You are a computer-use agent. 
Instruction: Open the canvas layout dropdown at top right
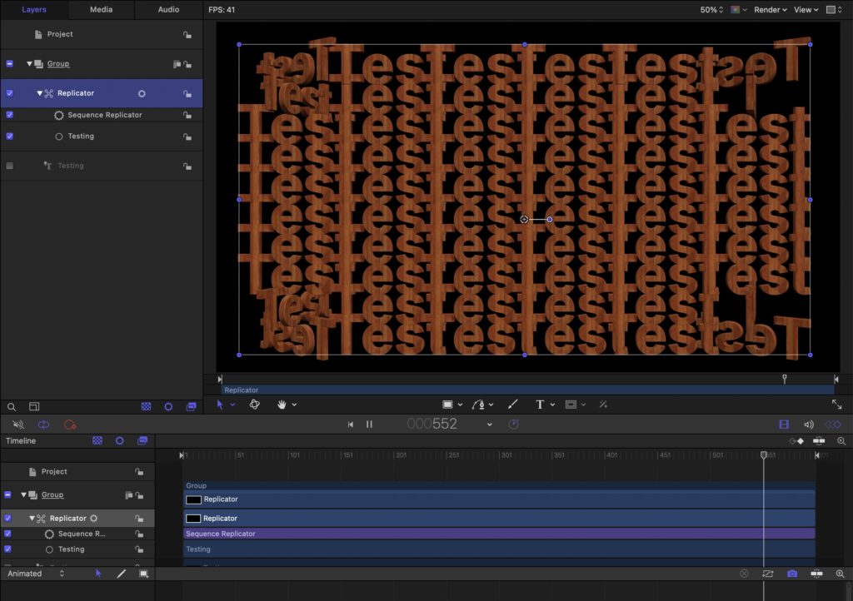(835, 10)
